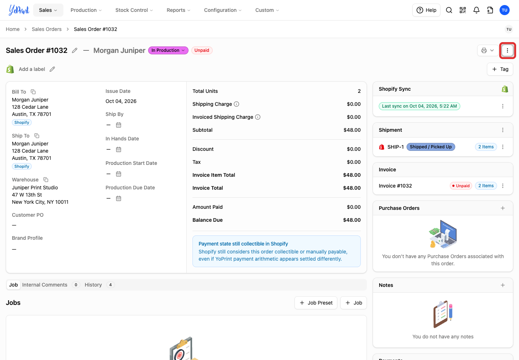519x360 pixels.
Task: Expand the Configuration menu
Action: (223, 10)
